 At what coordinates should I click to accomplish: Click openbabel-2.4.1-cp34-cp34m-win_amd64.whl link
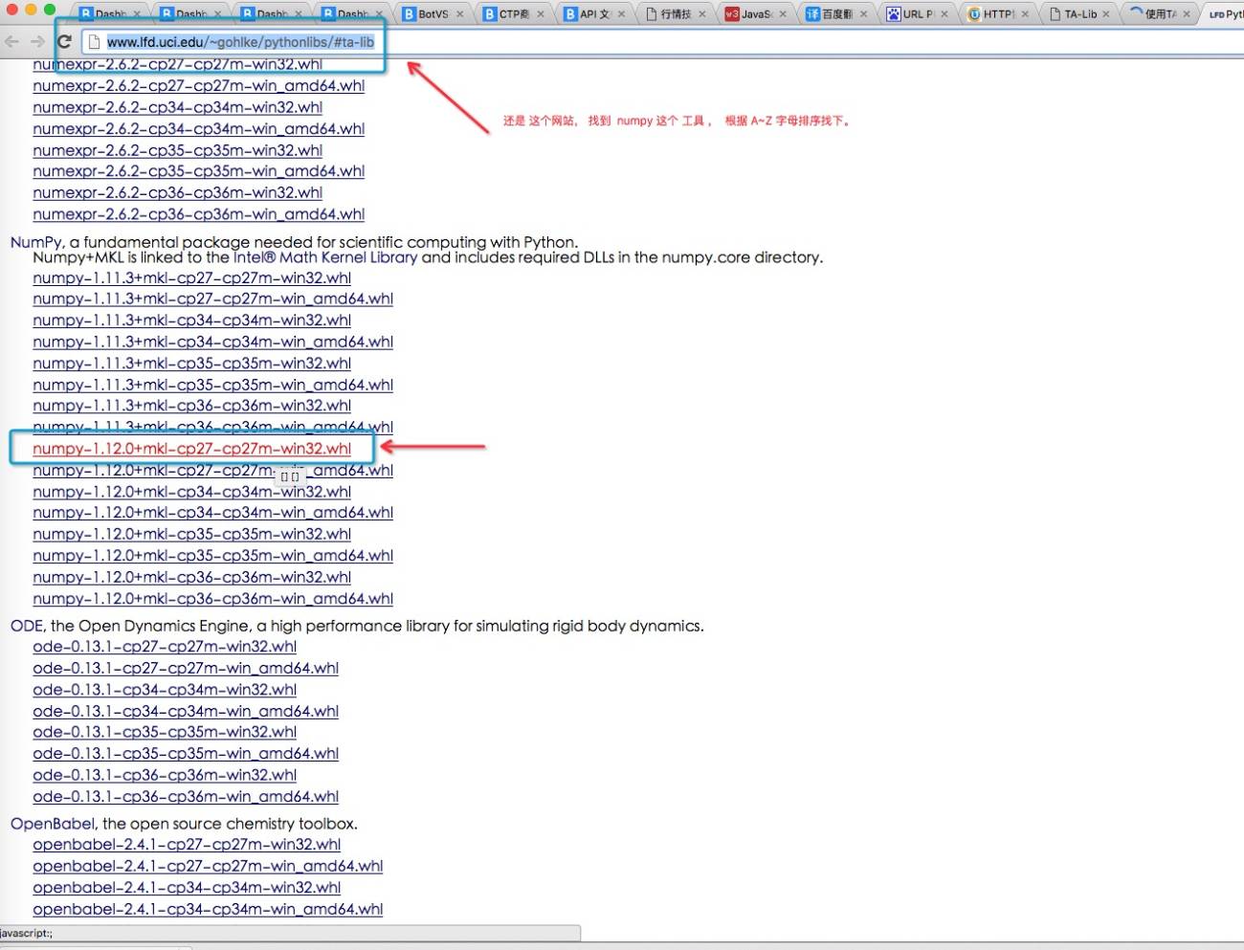pyautogui.click(x=208, y=910)
